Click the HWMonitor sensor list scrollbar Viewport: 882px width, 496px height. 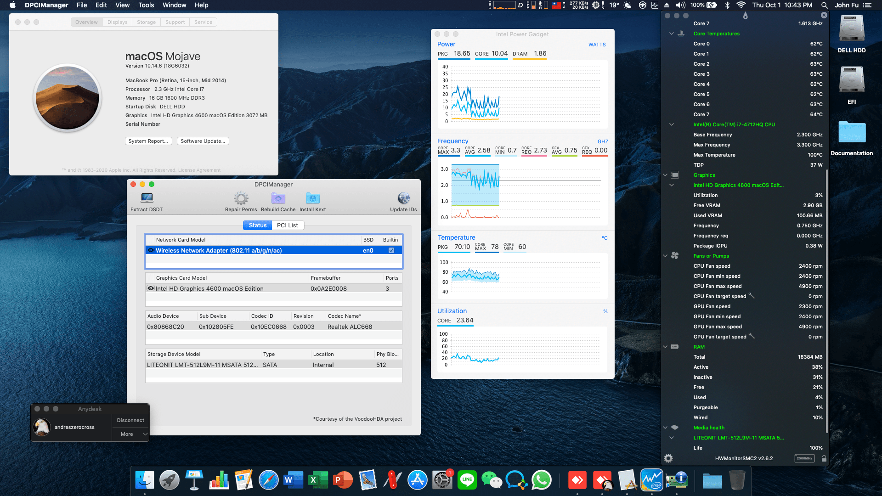(827, 301)
